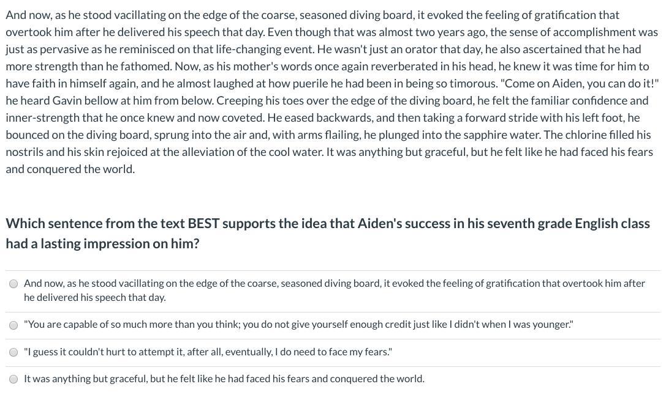Click the answer text 'It was anything but graceful'
The height and width of the screenshot is (403, 666).
(224, 379)
